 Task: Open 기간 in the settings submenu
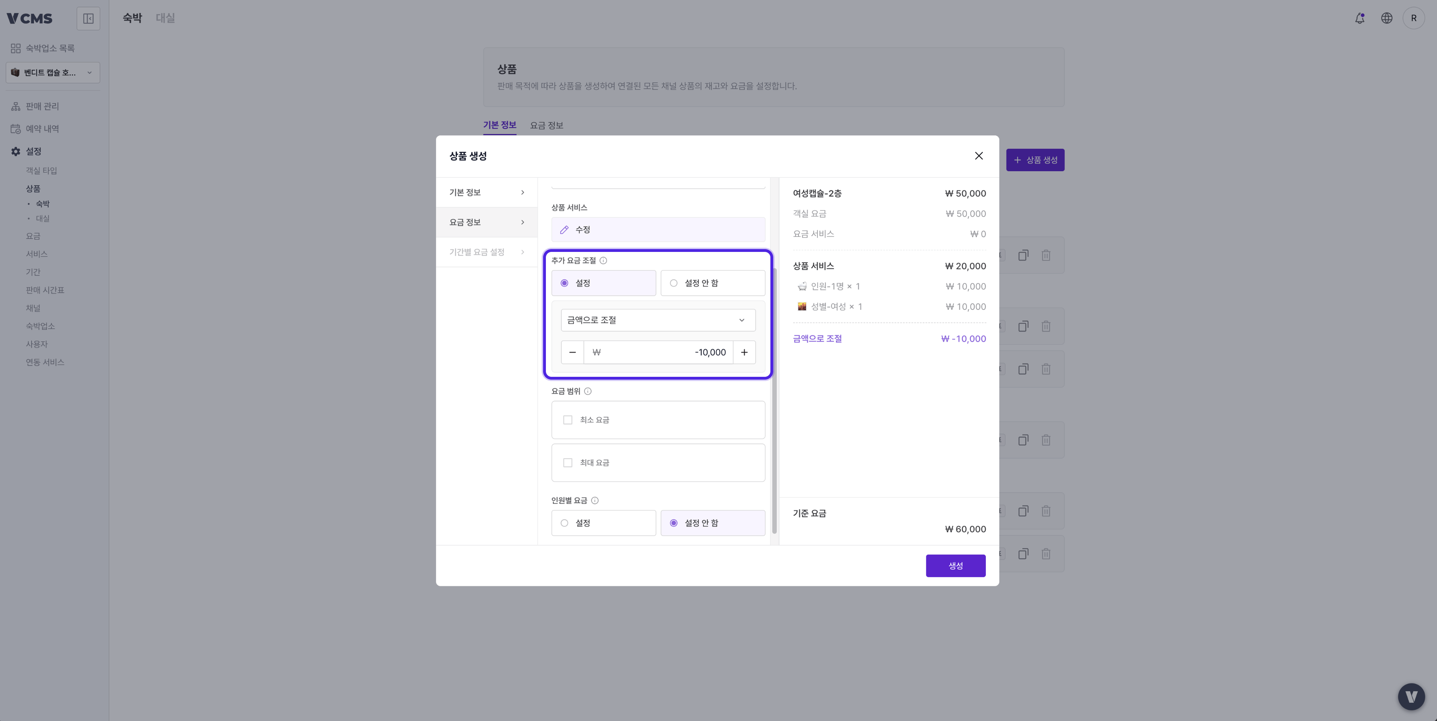33,272
